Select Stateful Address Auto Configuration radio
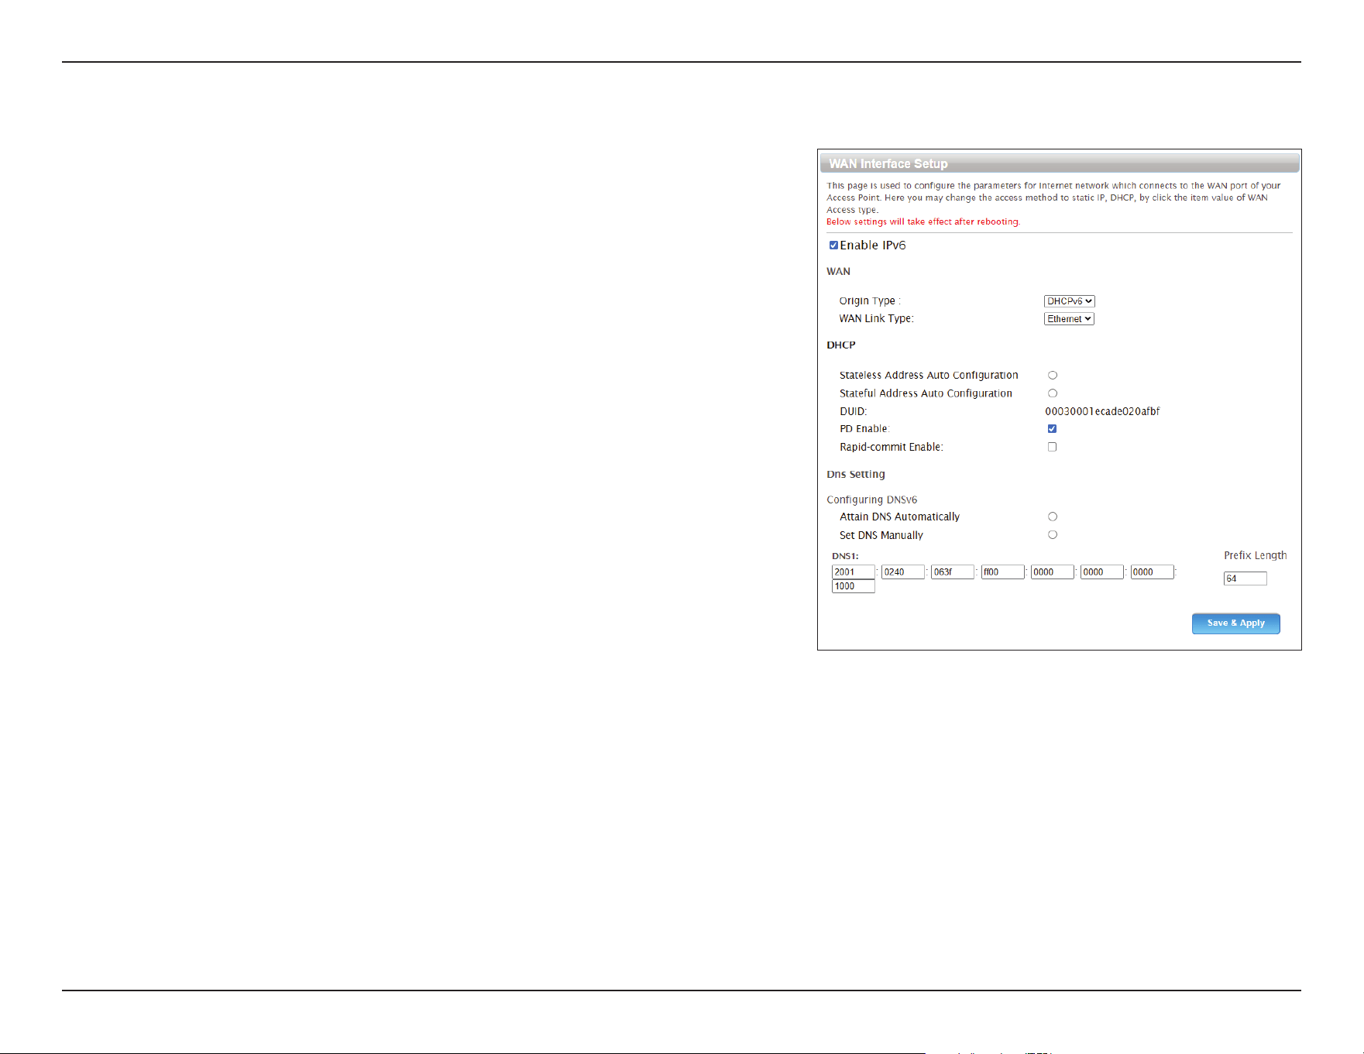Screen dimensions: 1364x1054 point(1053,393)
